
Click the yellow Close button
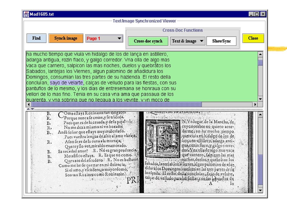[x=253, y=38]
